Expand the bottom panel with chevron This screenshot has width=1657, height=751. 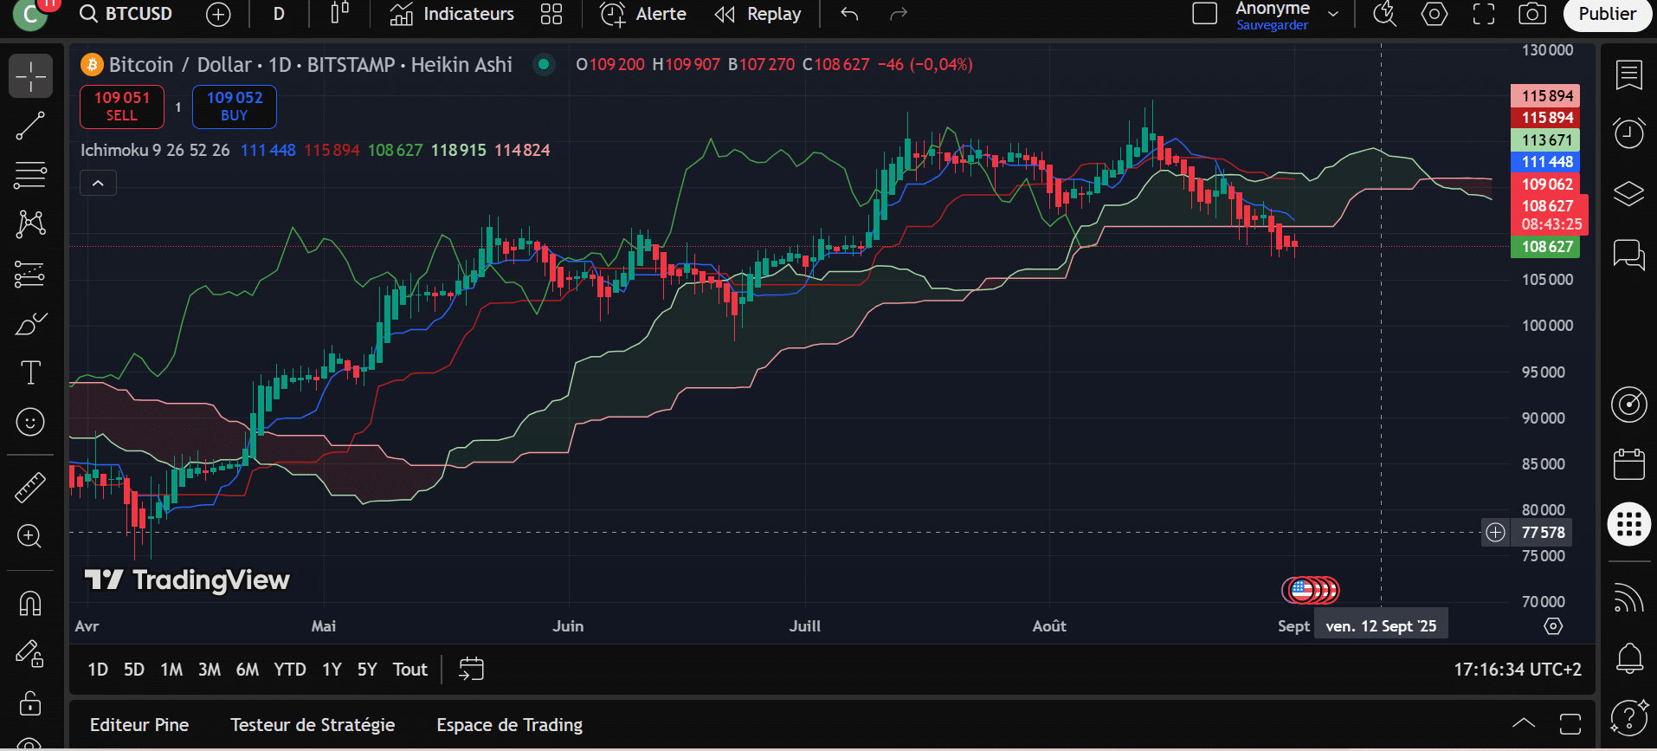click(1524, 723)
